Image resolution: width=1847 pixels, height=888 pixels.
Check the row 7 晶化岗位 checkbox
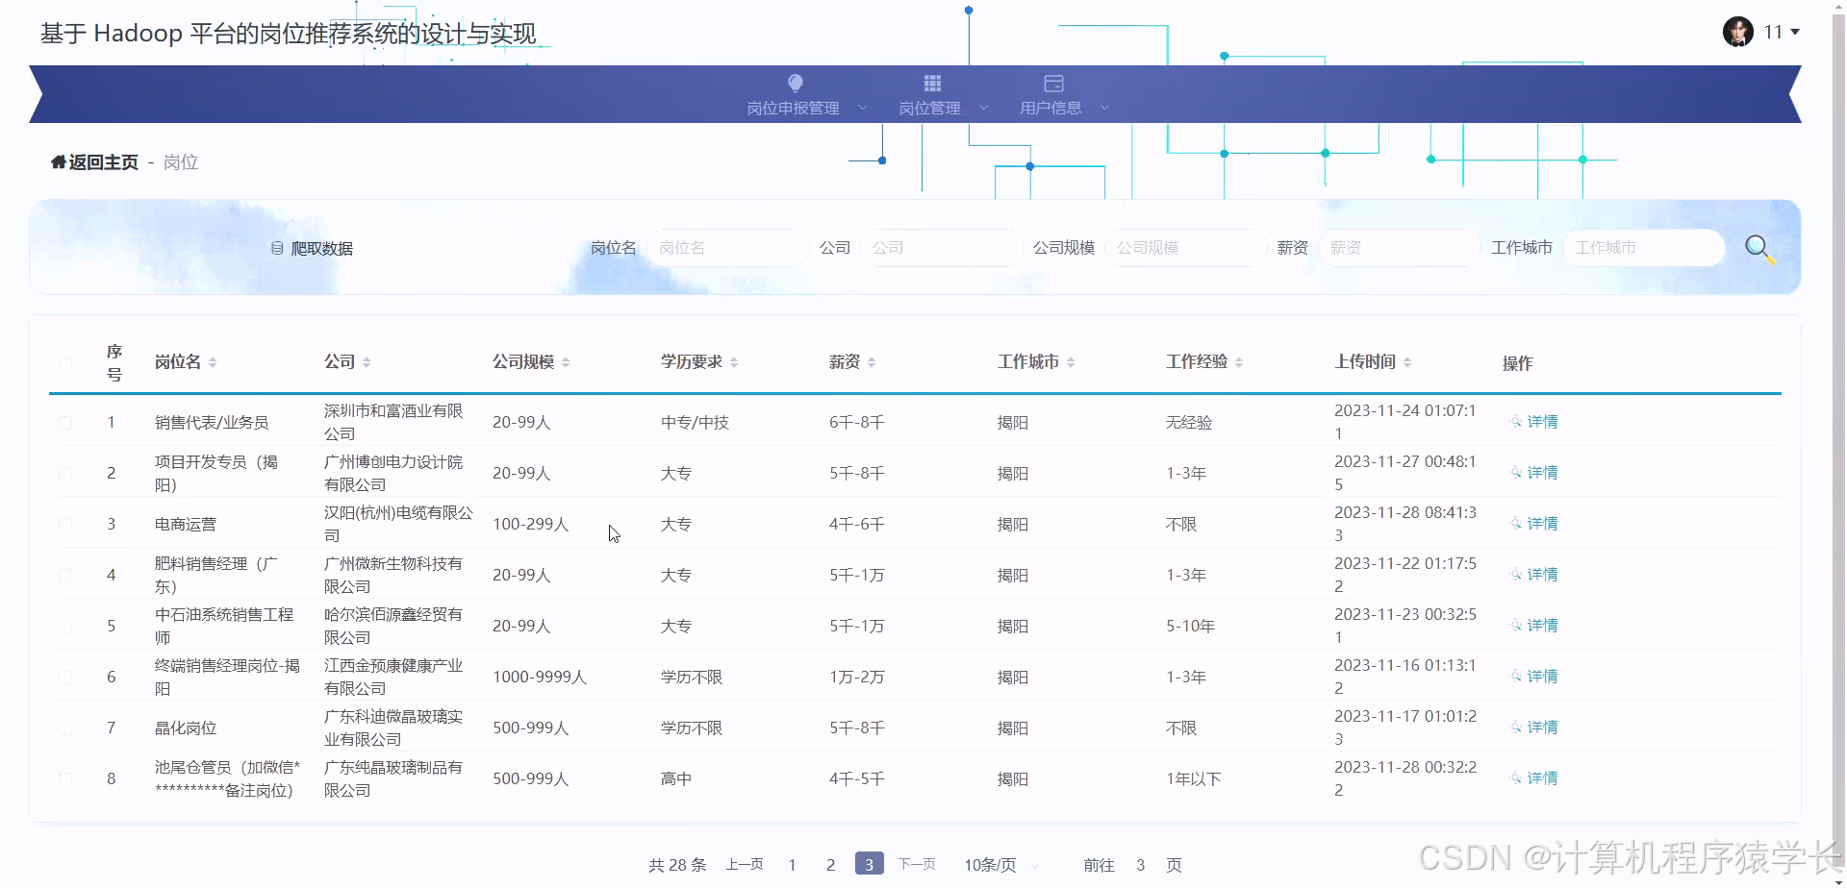(65, 728)
